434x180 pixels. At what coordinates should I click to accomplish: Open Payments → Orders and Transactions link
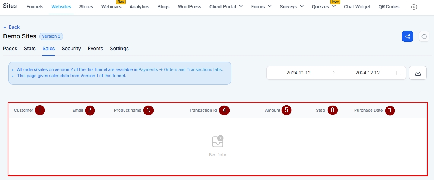[x=180, y=70]
